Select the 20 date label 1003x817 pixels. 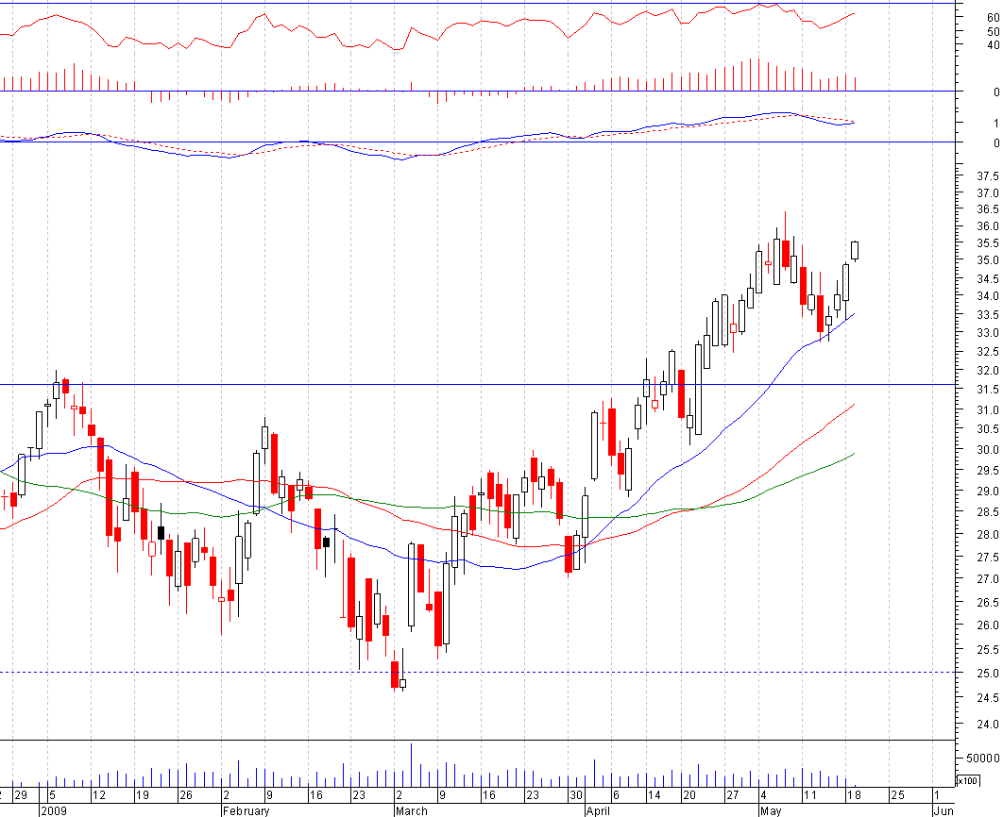point(688,795)
